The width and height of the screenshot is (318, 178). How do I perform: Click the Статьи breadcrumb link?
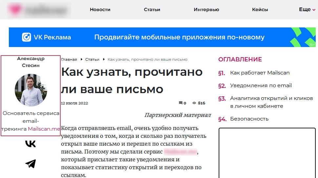[92, 59]
